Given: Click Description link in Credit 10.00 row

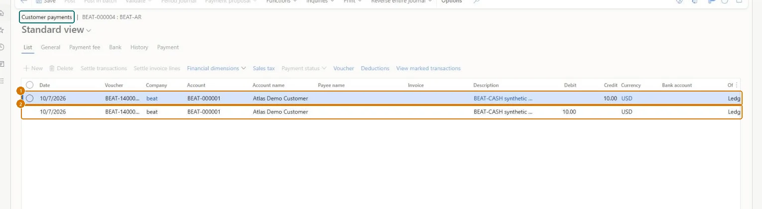Looking at the screenshot, I should coord(503,99).
